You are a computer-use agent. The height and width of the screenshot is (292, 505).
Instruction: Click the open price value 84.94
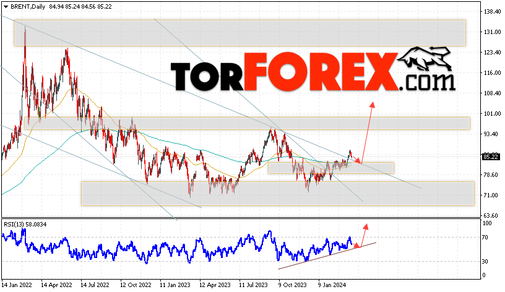coord(56,6)
